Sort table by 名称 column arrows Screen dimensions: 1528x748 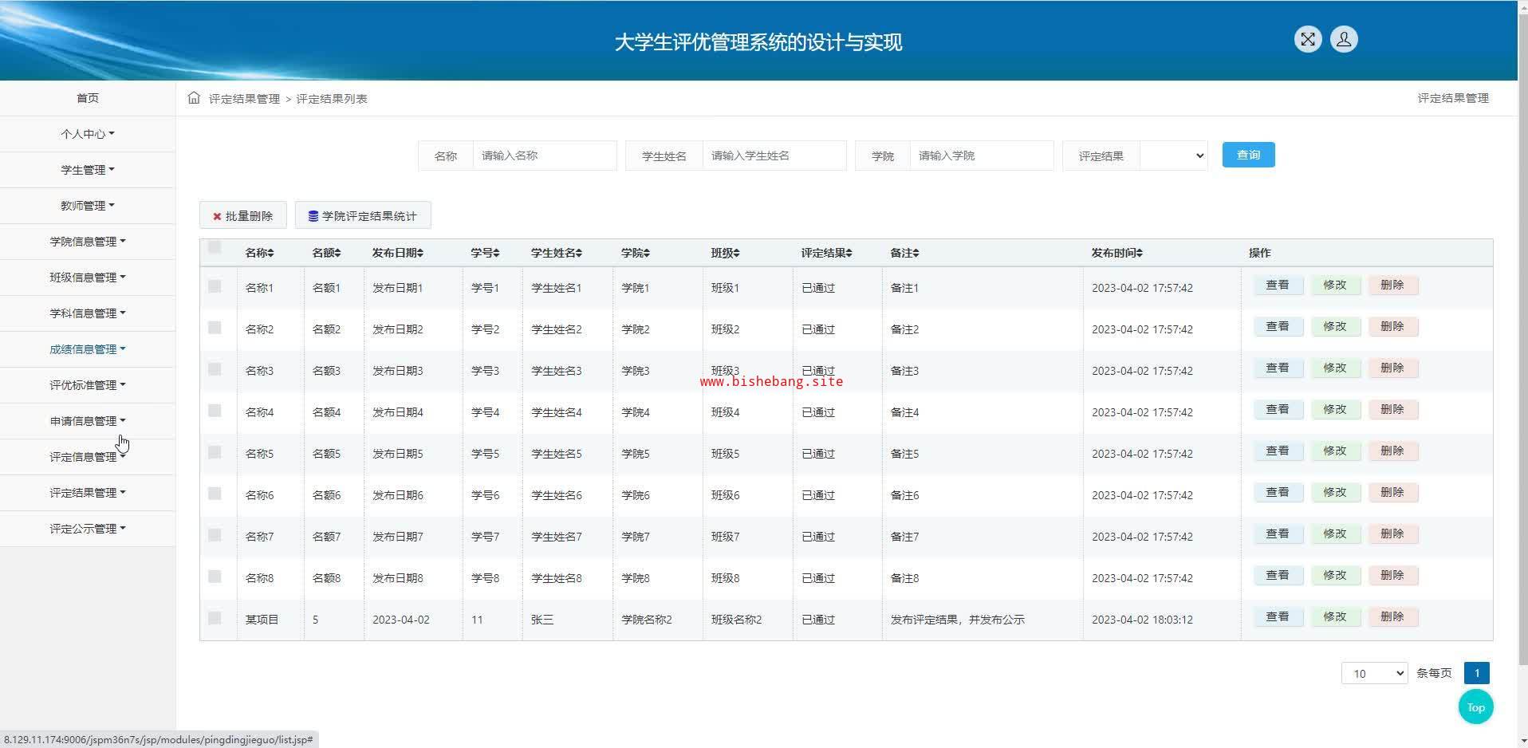[x=271, y=254]
